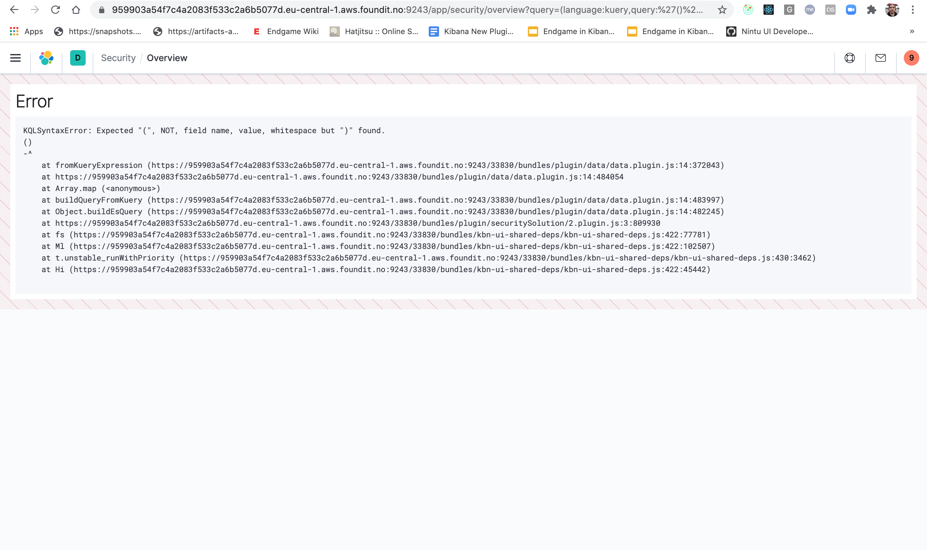The image size is (927, 550).
Task: Navigate using the Security breadcrumb
Action: (118, 58)
